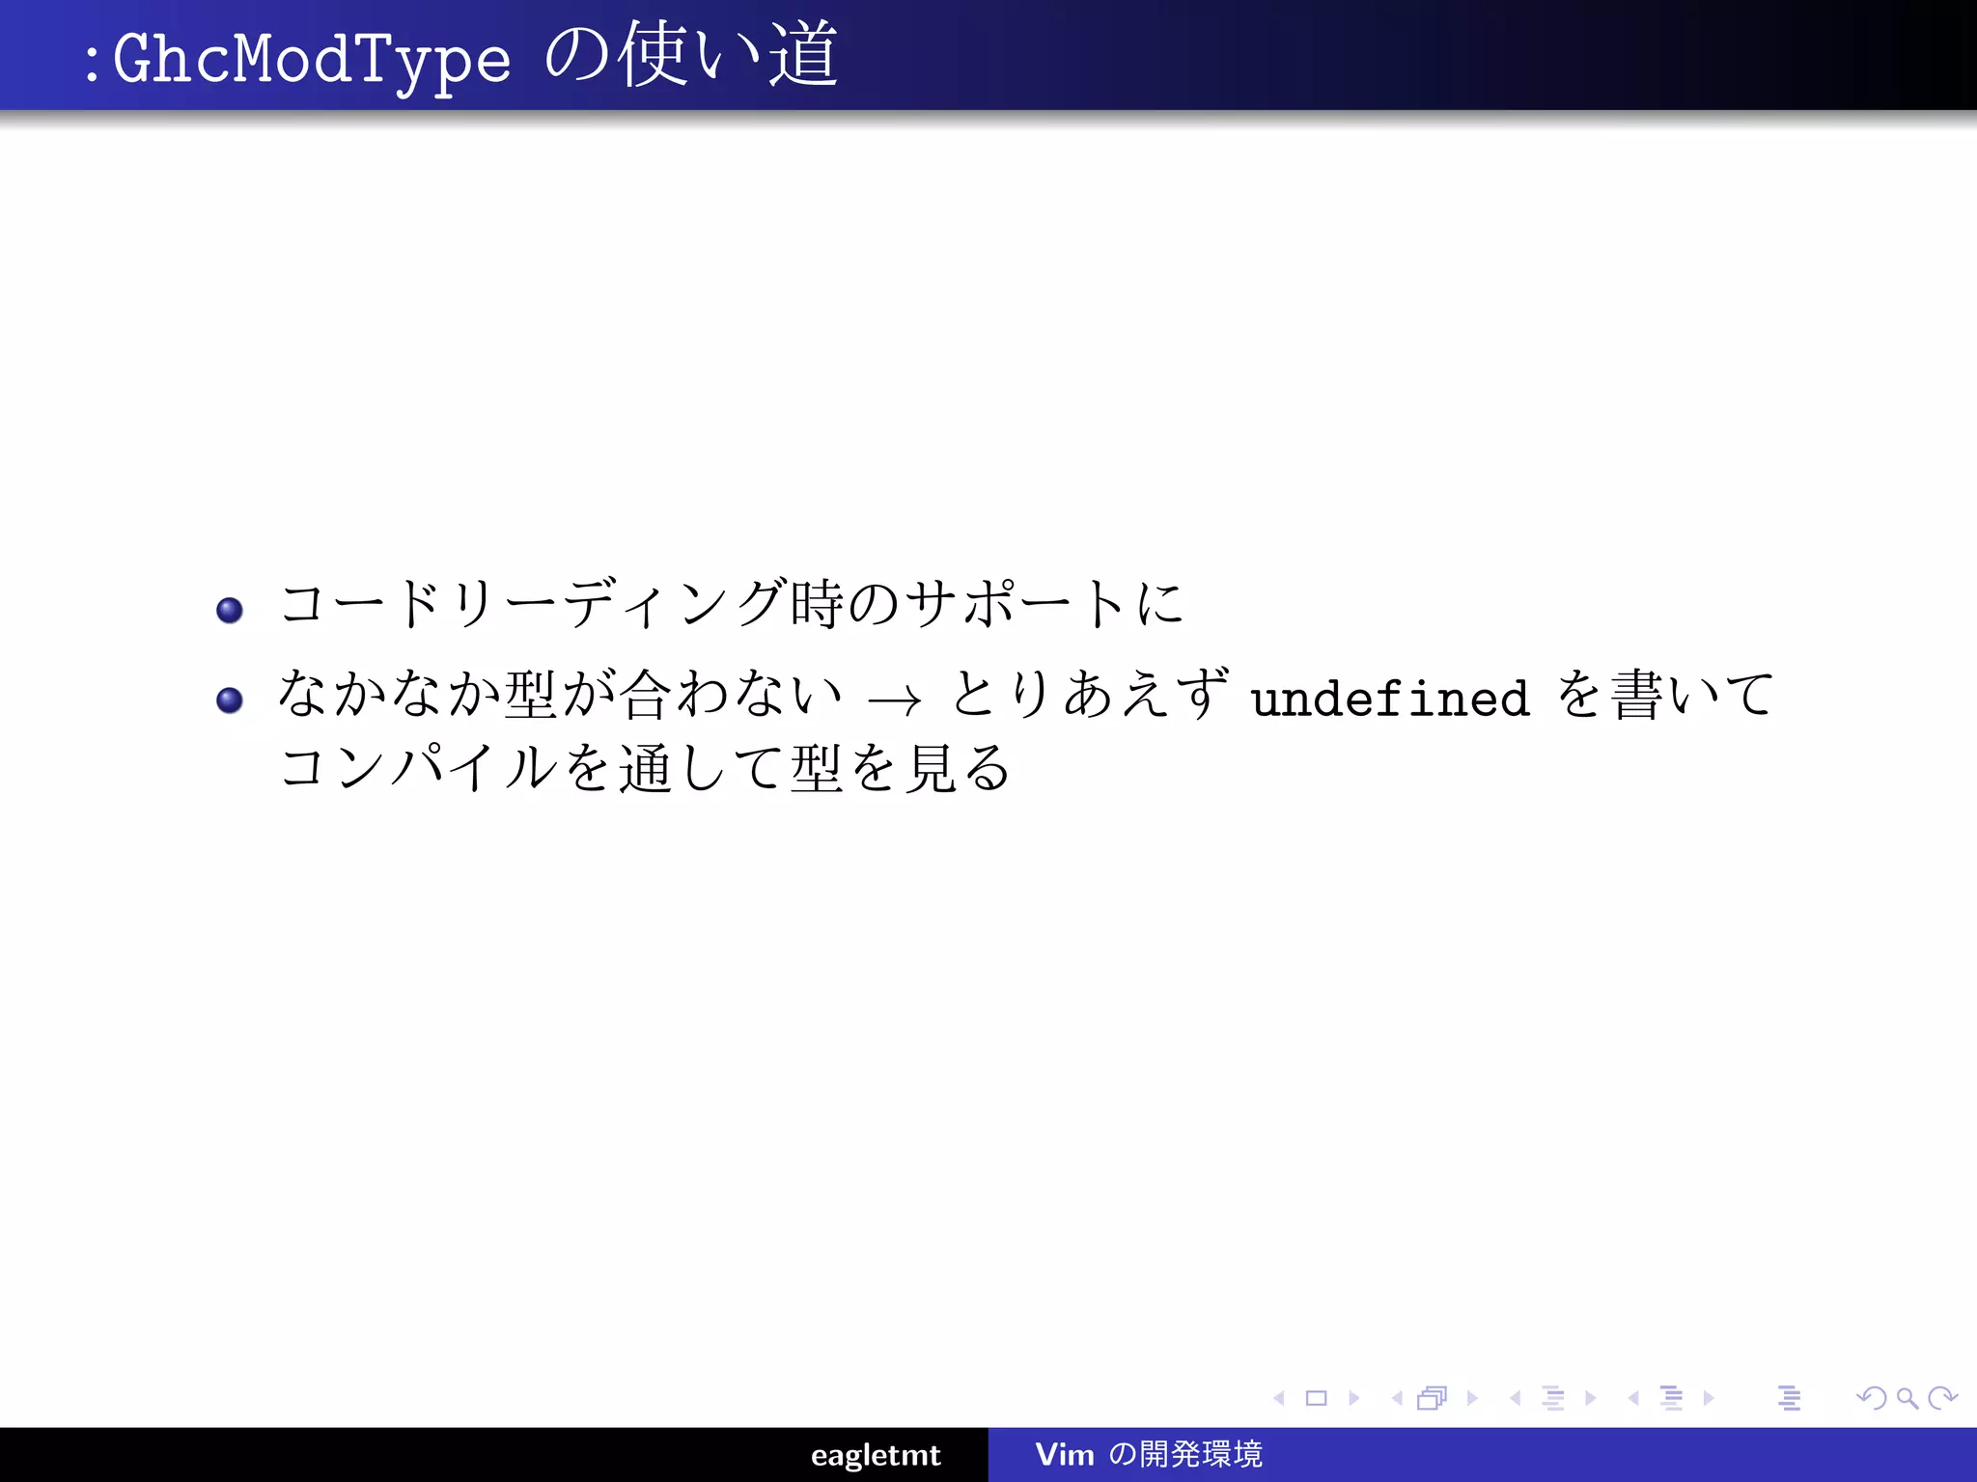Click the slide rectangle navigation symbol
This screenshot has width=1977, height=1482.
coord(1317,1398)
